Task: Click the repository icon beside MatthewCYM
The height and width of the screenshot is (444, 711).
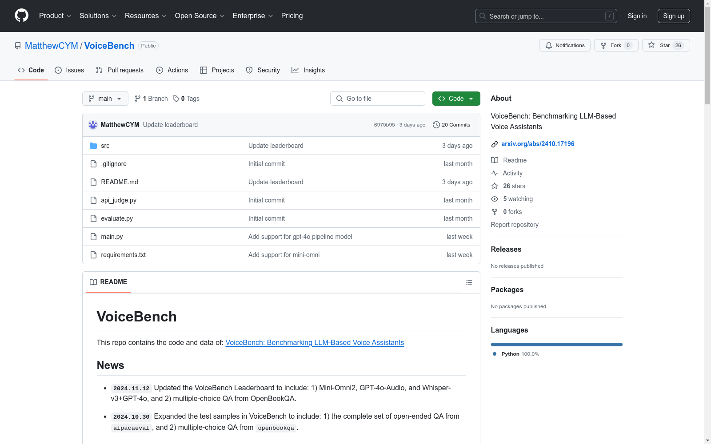Action: pos(18,46)
